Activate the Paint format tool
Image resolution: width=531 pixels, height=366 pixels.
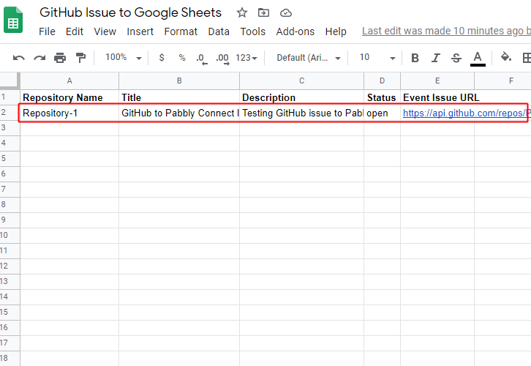(80, 58)
